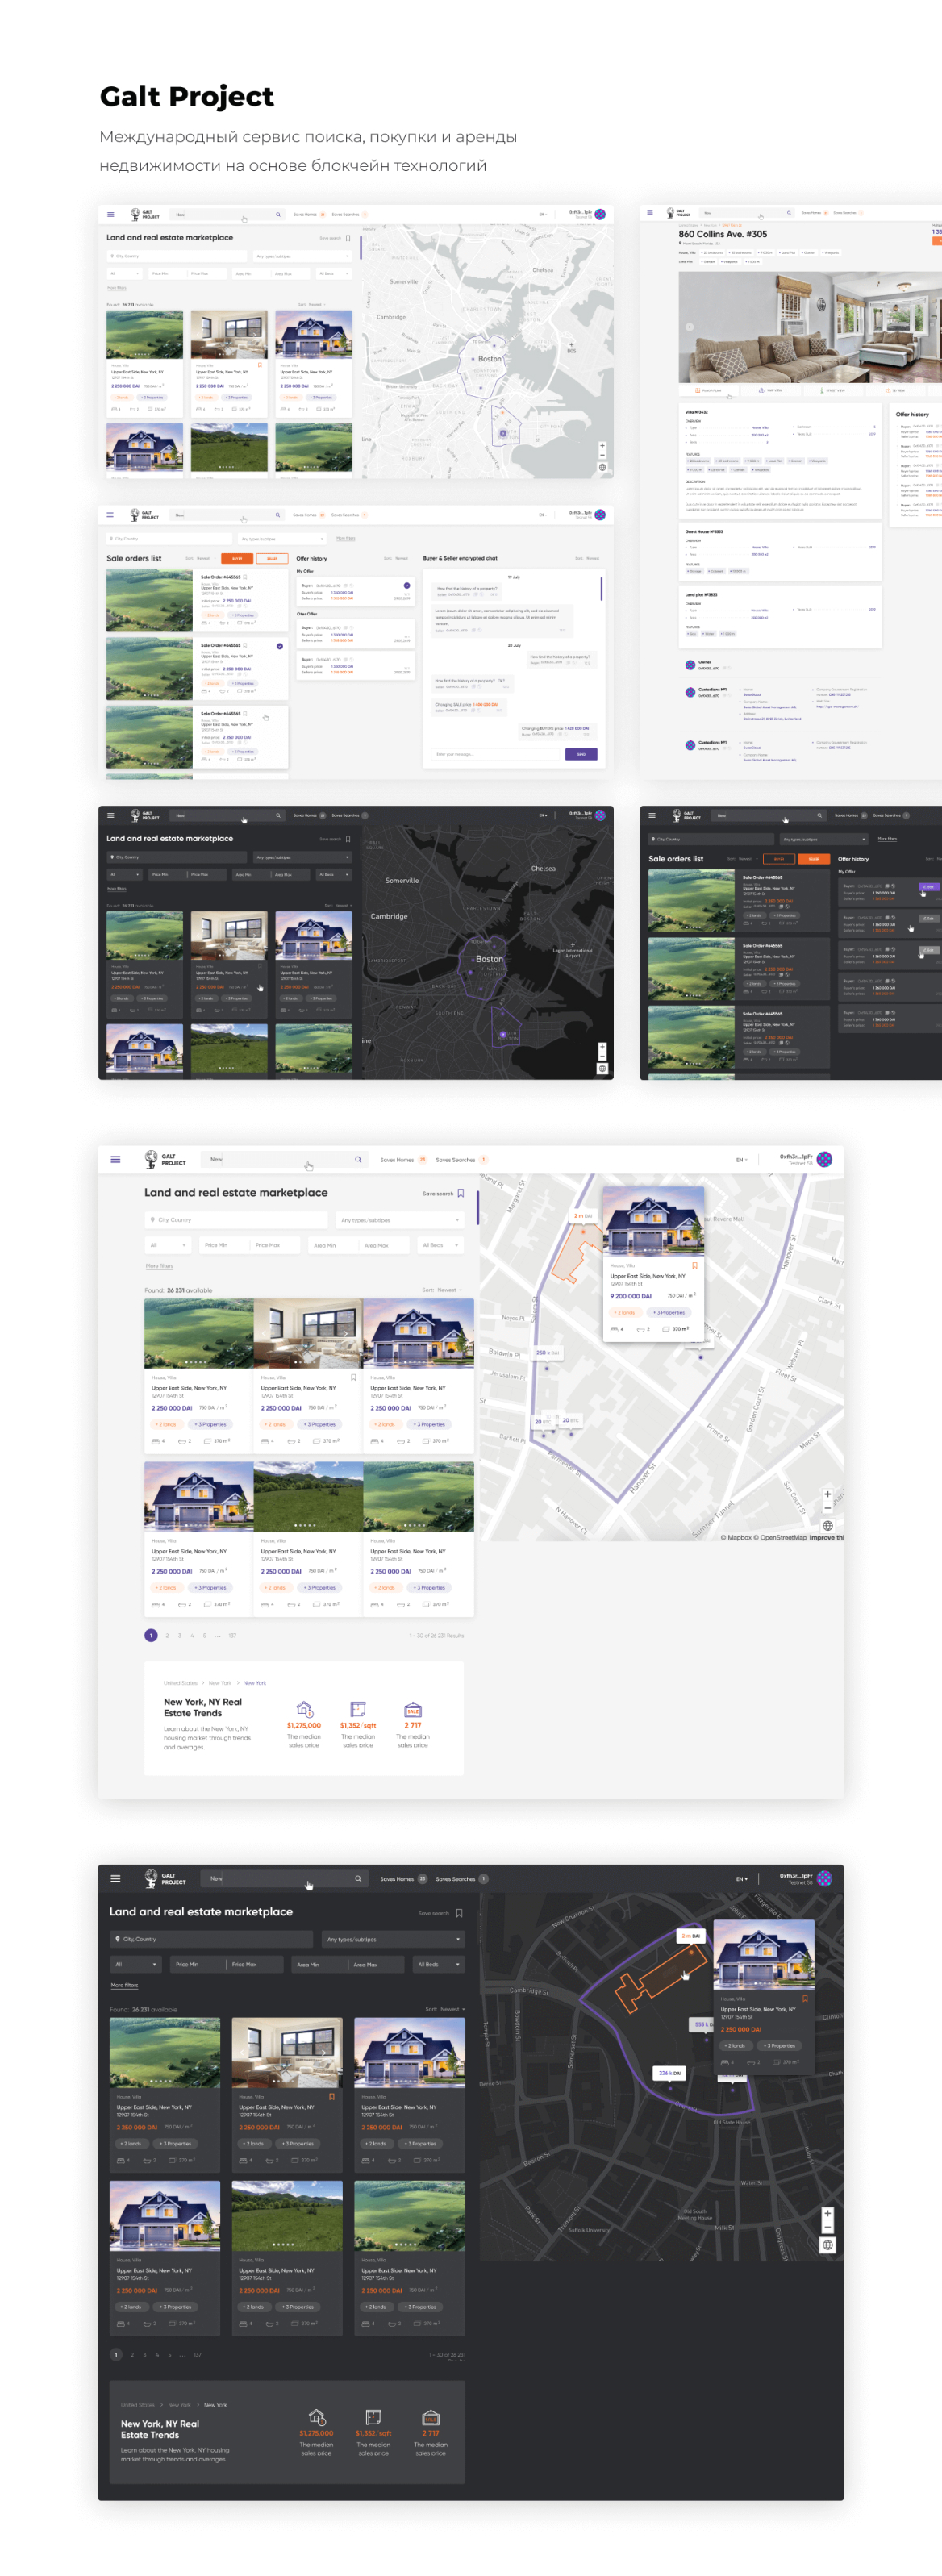Viewport: 942px width, 2576px height.
Task: Click current page 1 in large dark mockup pagination
Action: pos(116,2355)
